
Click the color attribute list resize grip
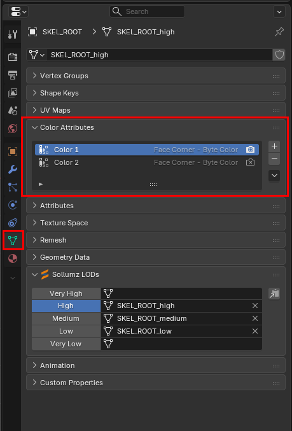tap(153, 185)
